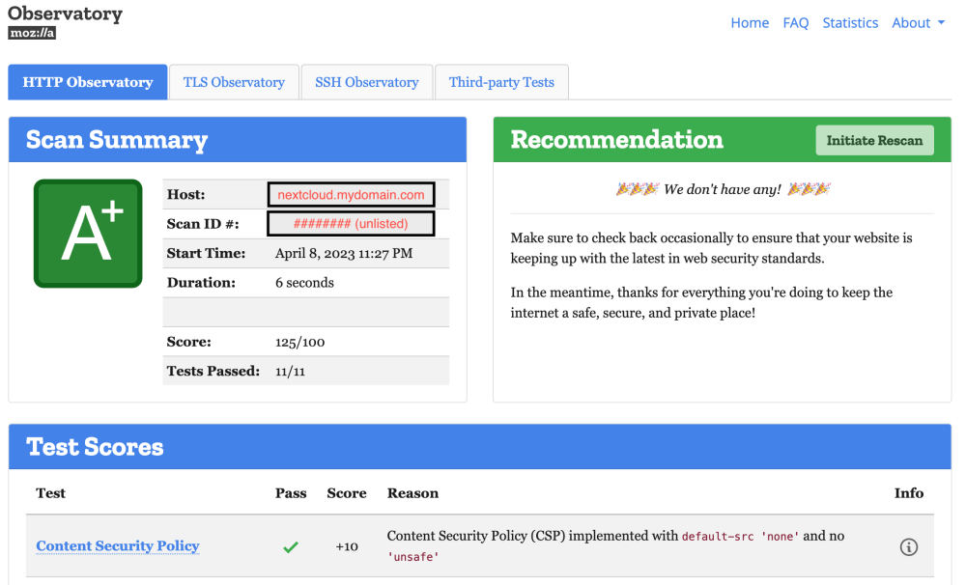966x585 pixels.
Task: Open the Statistics link
Action: click(850, 23)
